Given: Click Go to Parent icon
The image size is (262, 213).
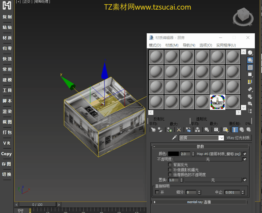Looking at the screenshot, I should click(x=242, y=130).
